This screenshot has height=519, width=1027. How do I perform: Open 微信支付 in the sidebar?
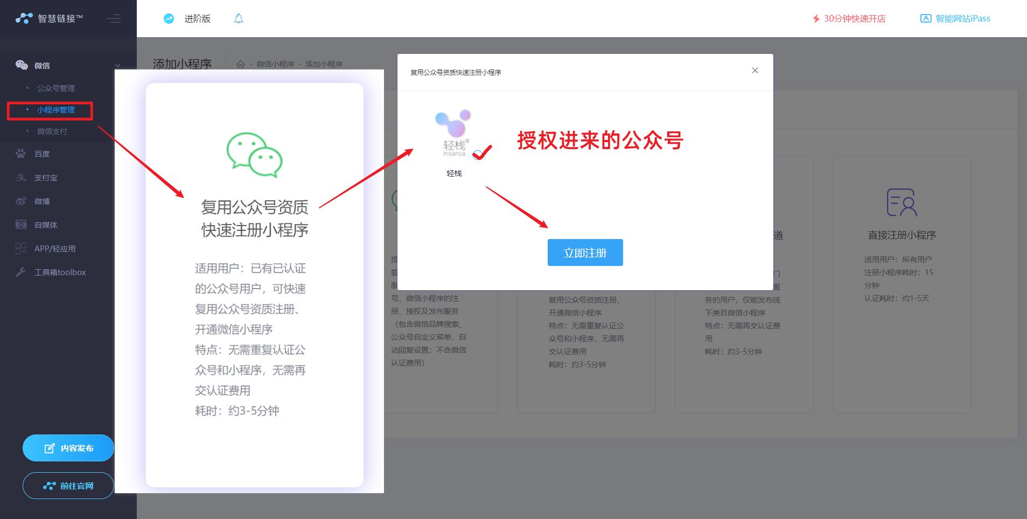click(x=52, y=131)
